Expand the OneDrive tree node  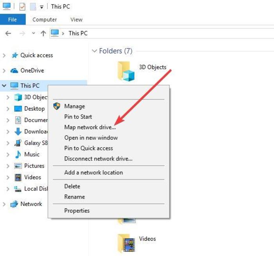pos(4,71)
